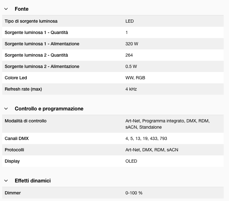Click the 4 kHz refresh value
The image size is (229, 201).
point(131,89)
